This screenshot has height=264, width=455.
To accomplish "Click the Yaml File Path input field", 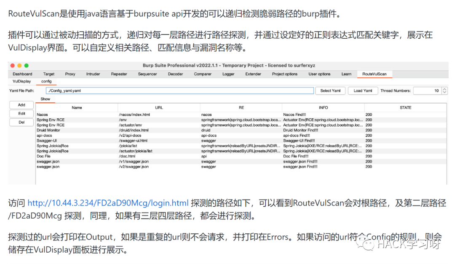I will (x=180, y=91).
